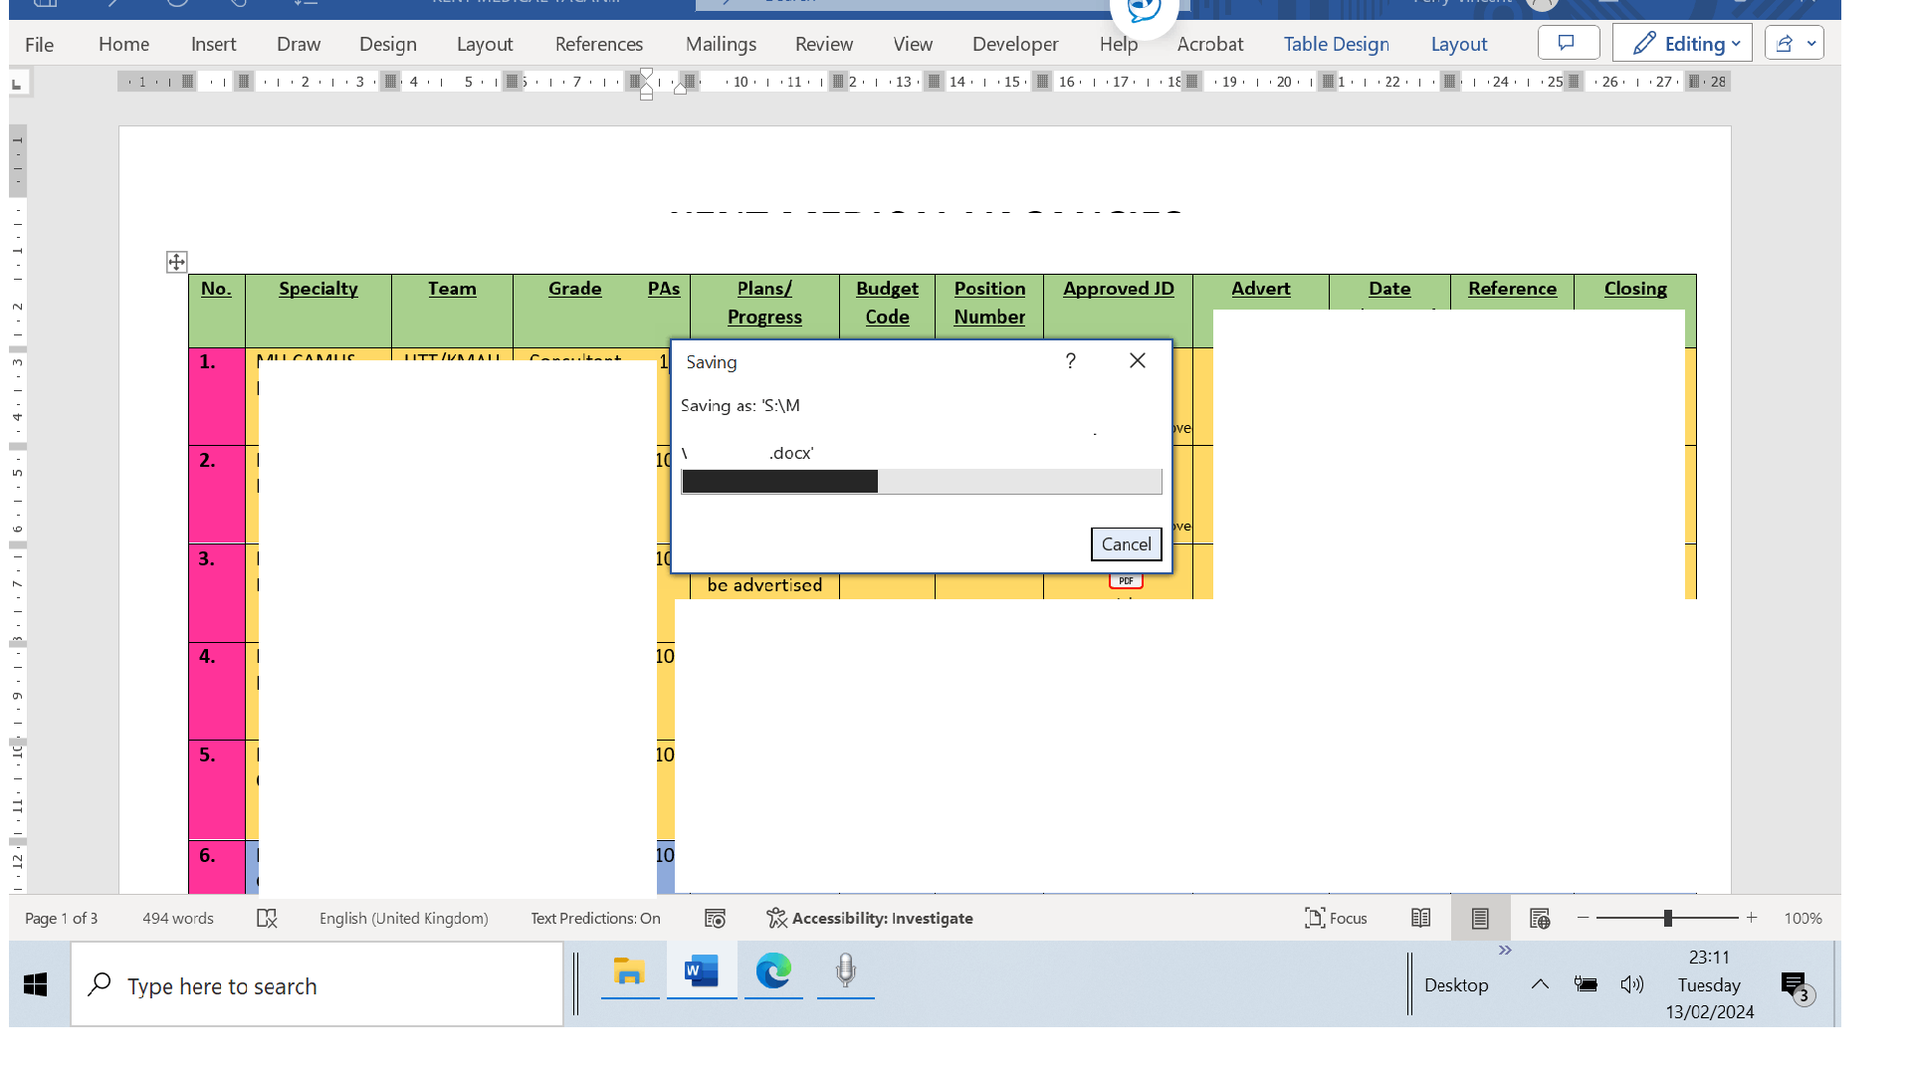Click the Comments speech bubble button
The height and width of the screenshot is (1075, 1911).
1568,43
